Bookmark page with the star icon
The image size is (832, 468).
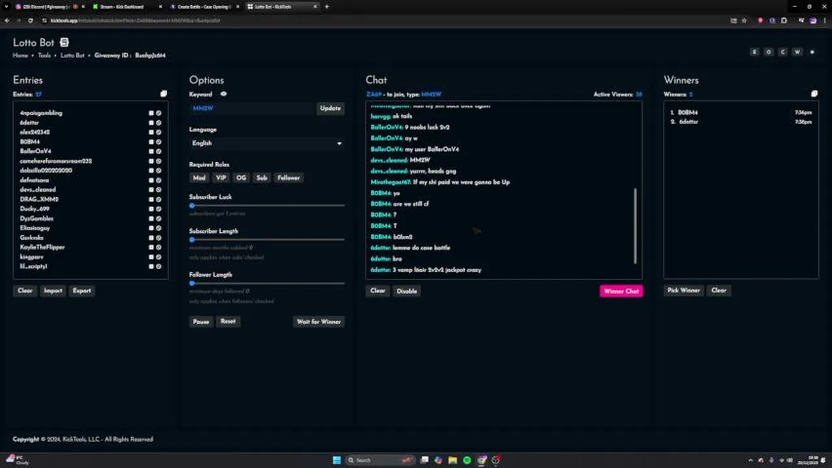744,20
